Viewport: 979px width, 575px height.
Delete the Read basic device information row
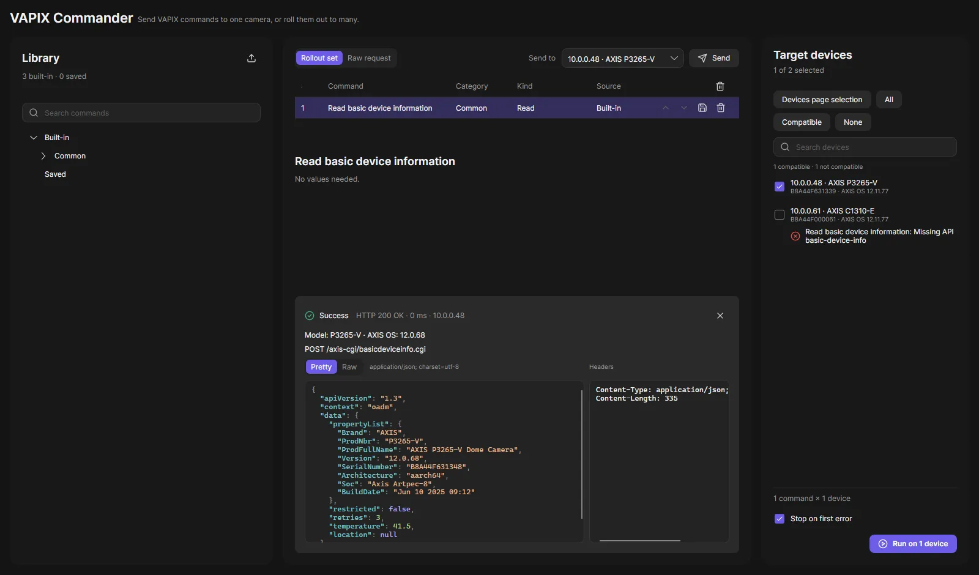[721, 108]
